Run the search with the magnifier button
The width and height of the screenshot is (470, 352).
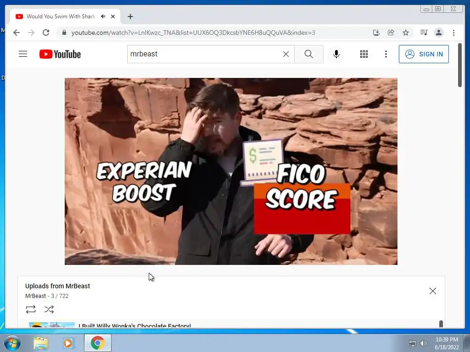click(309, 54)
